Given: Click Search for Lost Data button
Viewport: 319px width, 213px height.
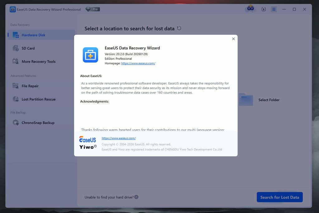Looking at the screenshot, I should click(x=279, y=197).
